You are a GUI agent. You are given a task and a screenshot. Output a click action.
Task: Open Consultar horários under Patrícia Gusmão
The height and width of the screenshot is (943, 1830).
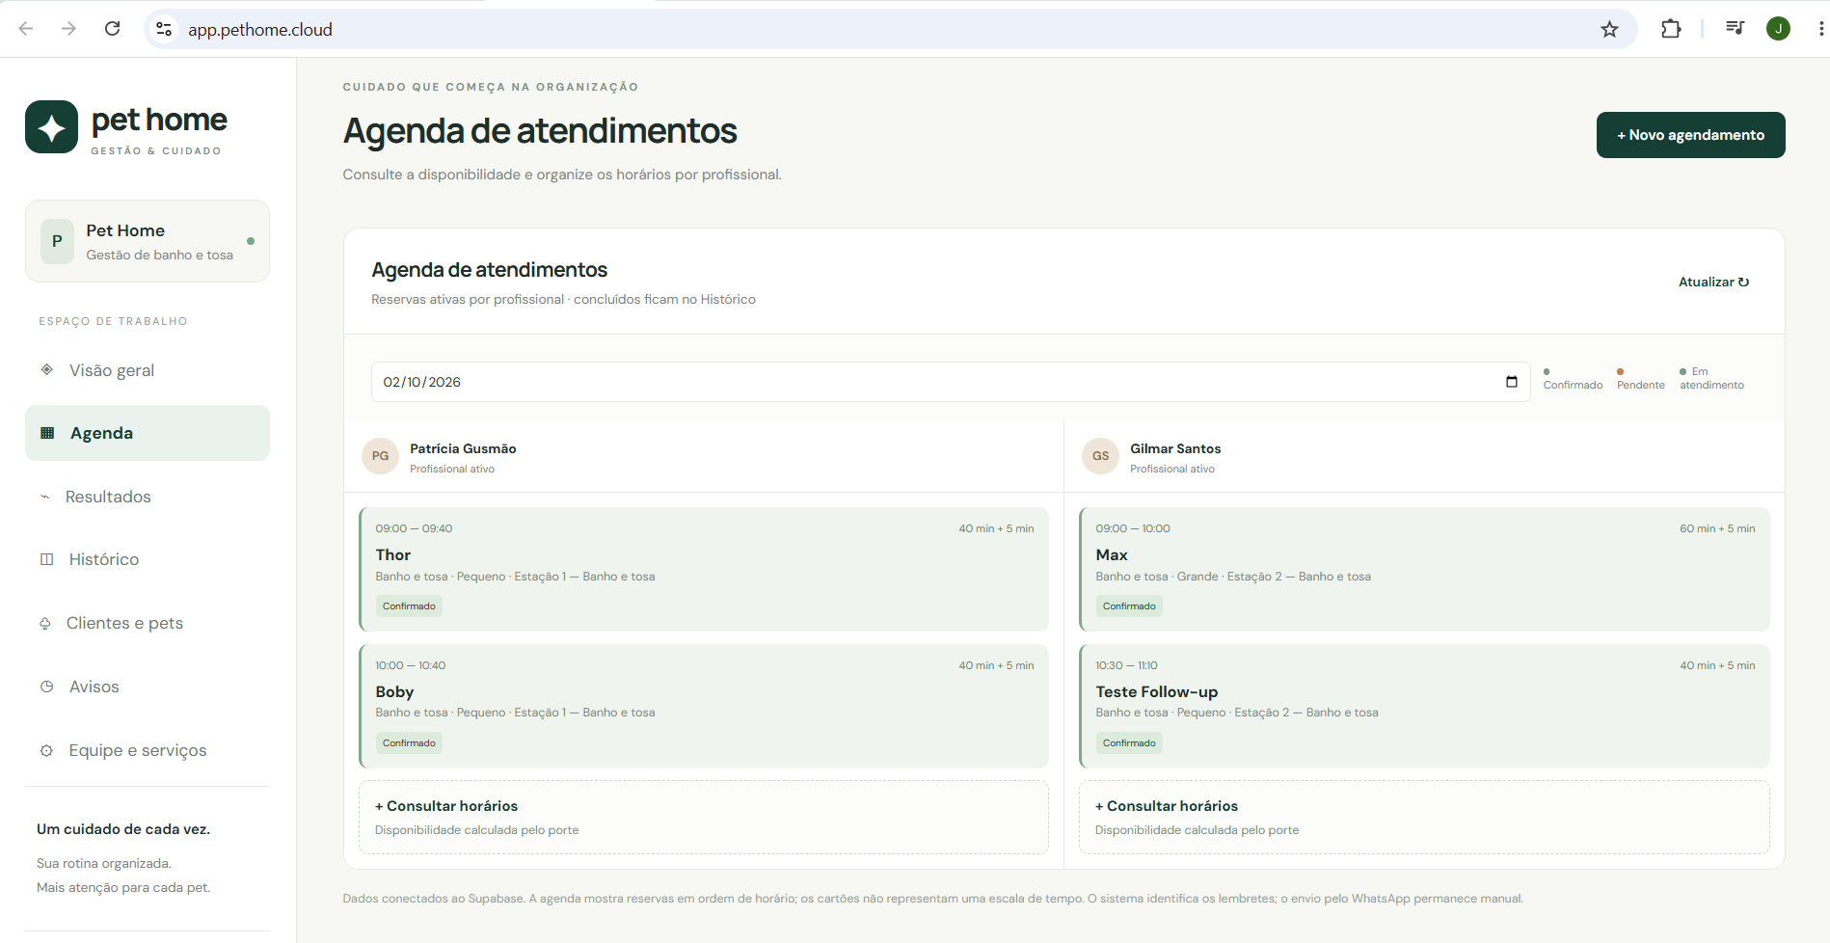(x=704, y=817)
